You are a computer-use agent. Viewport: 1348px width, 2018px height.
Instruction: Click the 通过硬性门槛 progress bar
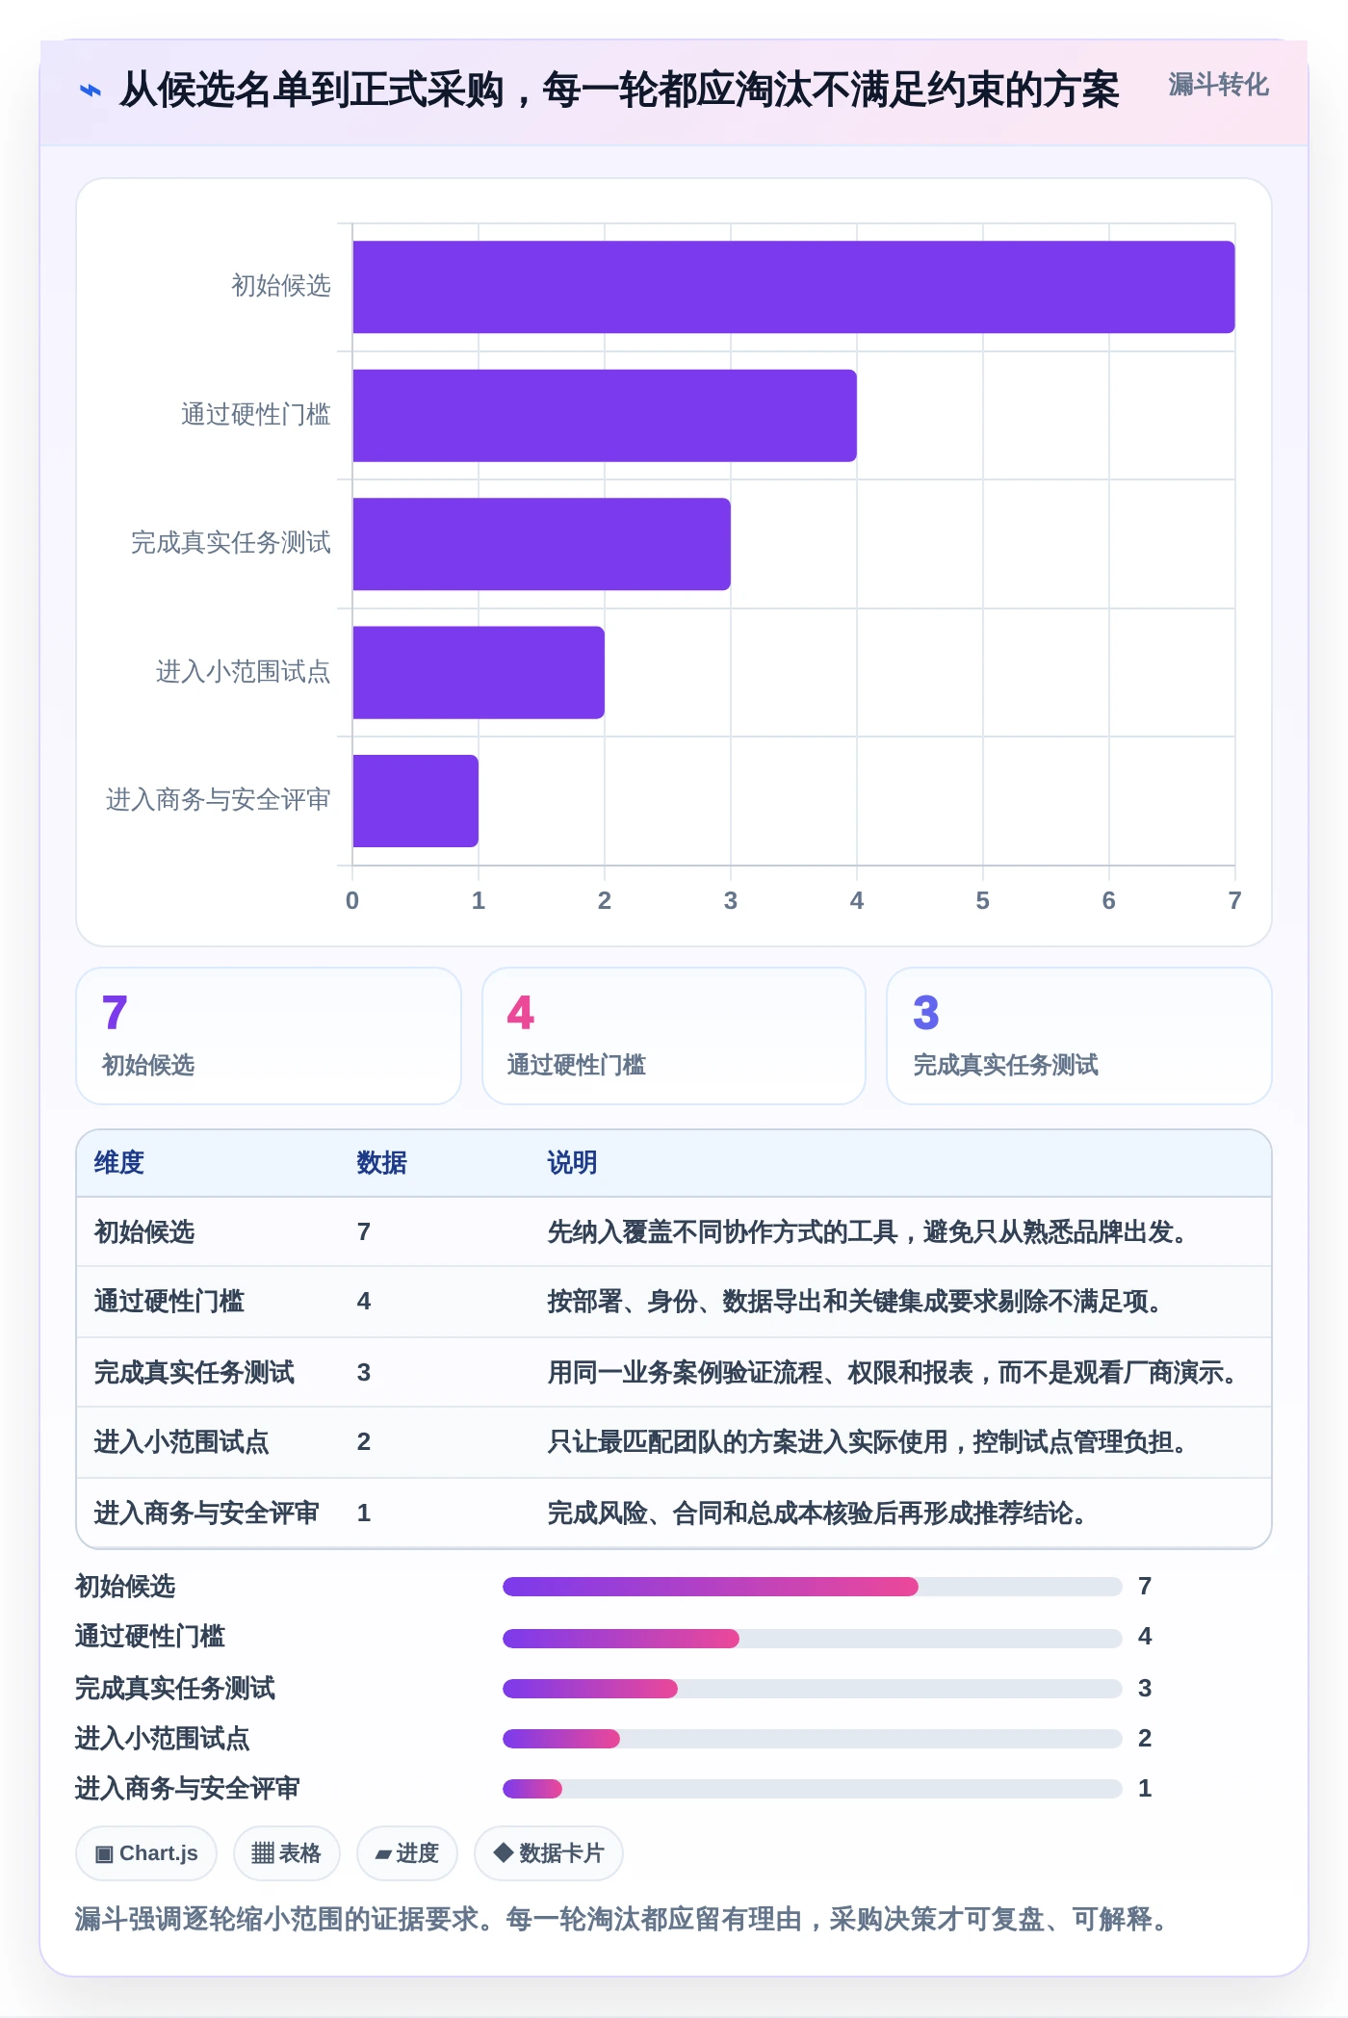tap(813, 1638)
